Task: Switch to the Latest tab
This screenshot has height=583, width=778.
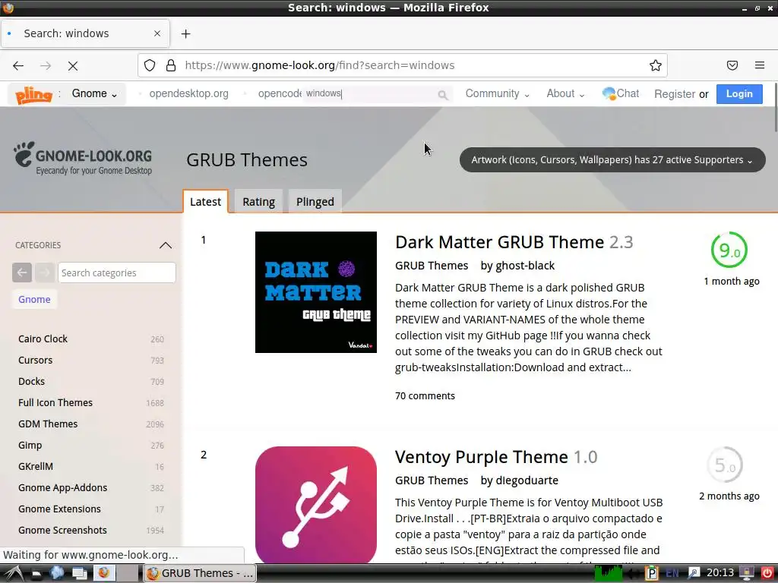Action: click(x=205, y=202)
